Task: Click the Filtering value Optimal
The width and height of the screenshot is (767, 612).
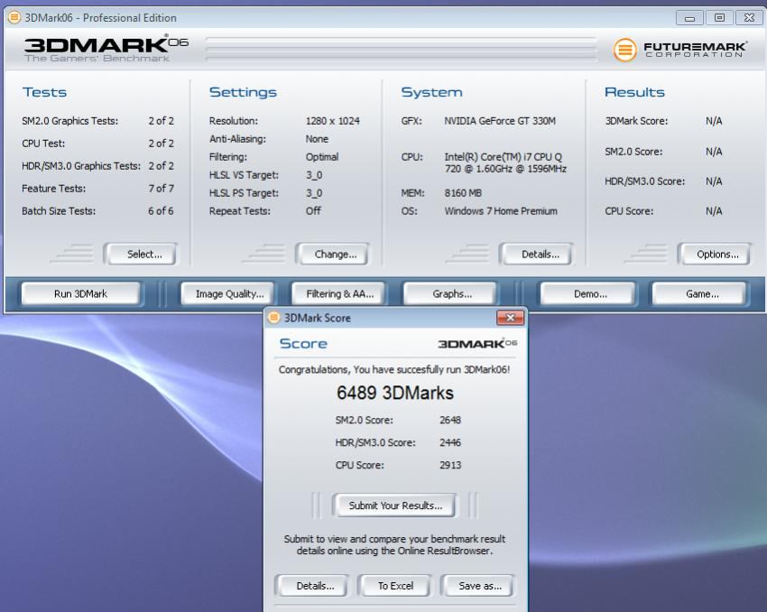Action: 322,157
